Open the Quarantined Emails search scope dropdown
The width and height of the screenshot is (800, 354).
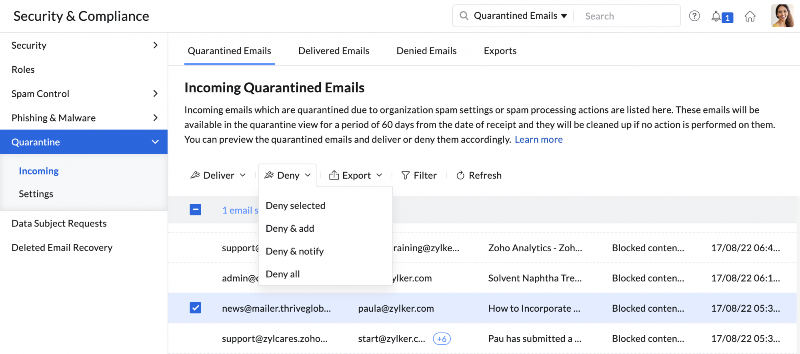point(520,16)
